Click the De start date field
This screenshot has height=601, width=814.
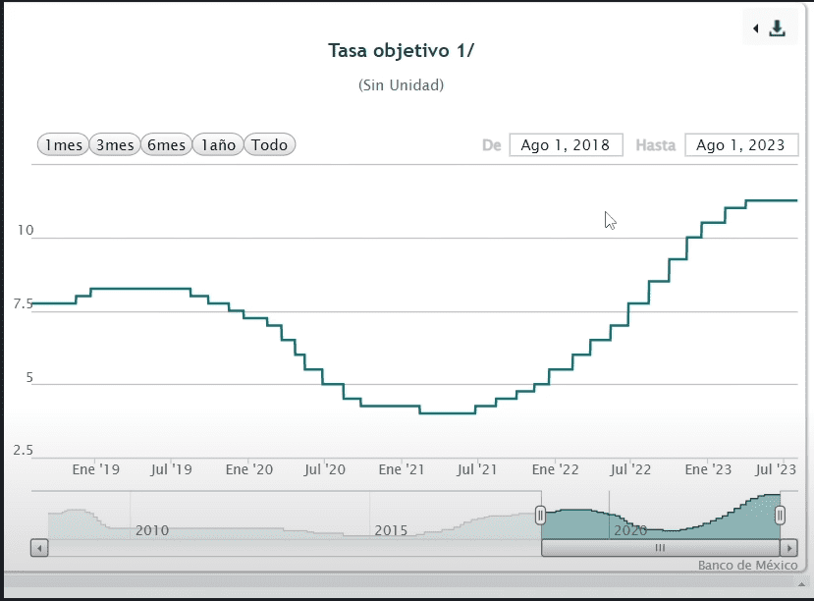tap(566, 145)
